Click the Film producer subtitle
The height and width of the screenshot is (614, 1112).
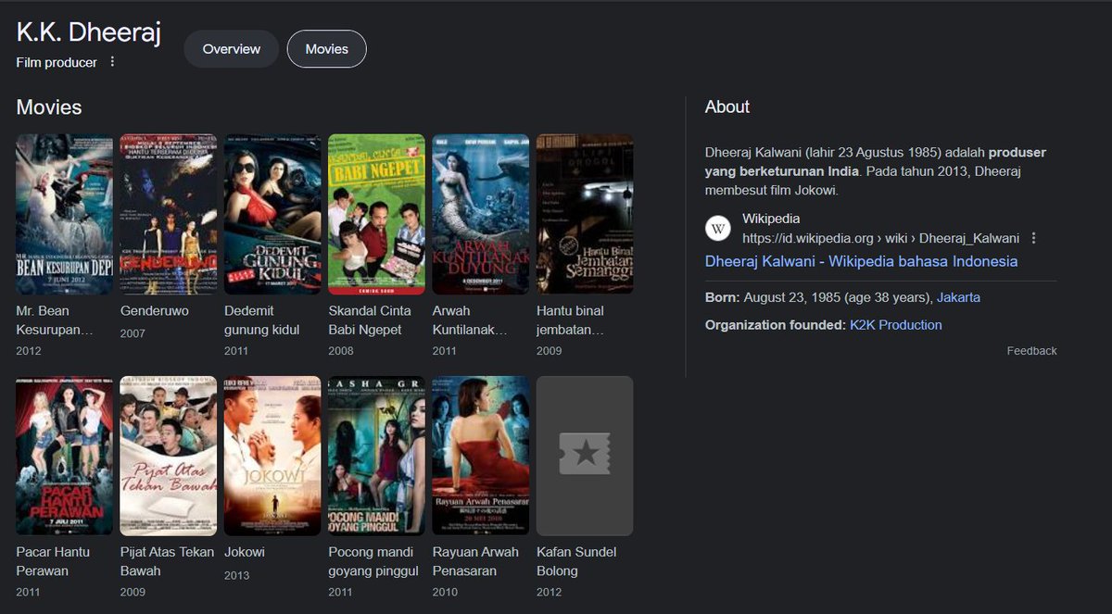57,63
